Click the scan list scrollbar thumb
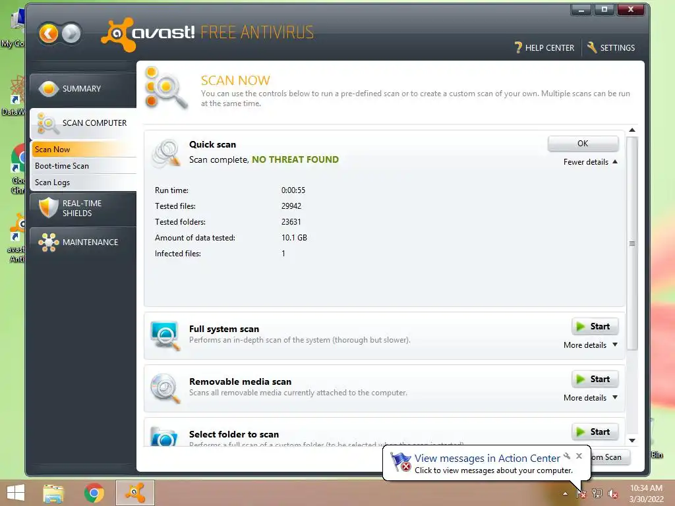This screenshot has width=675, height=506. click(x=632, y=244)
